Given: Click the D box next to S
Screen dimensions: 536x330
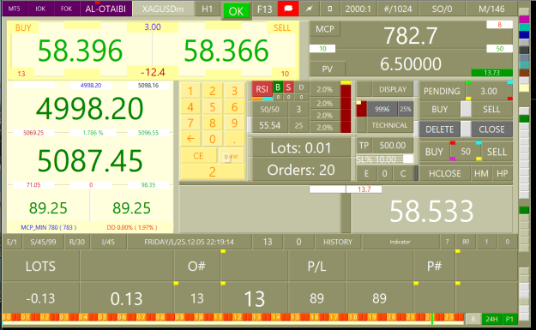Looking at the screenshot, I should point(301,87).
